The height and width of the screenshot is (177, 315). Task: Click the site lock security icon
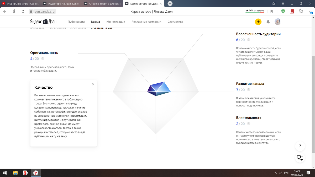(x=31, y=11)
